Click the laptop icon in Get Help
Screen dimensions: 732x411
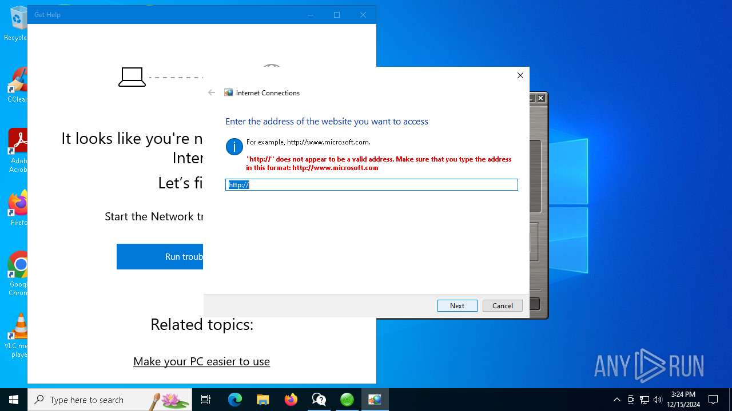tap(132, 77)
